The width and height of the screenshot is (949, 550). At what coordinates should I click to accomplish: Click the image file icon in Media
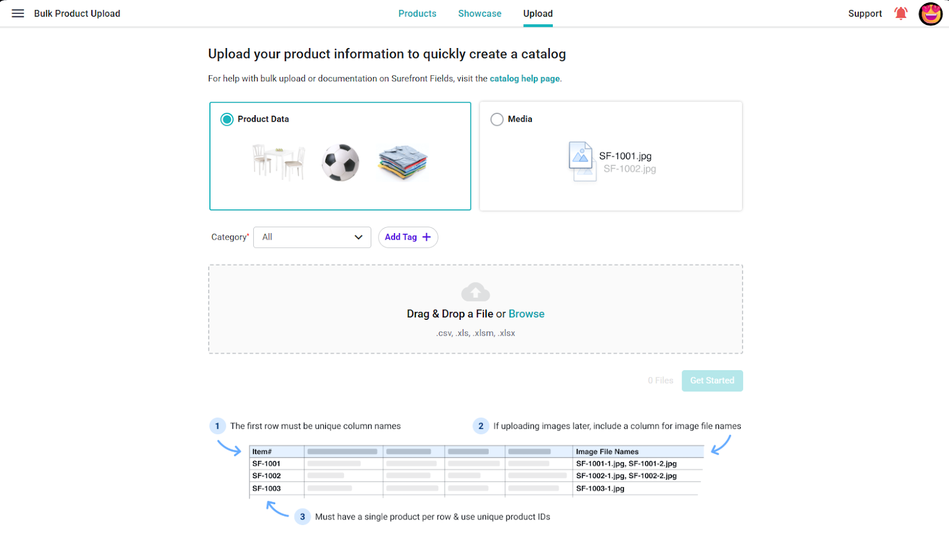click(581, 155)
